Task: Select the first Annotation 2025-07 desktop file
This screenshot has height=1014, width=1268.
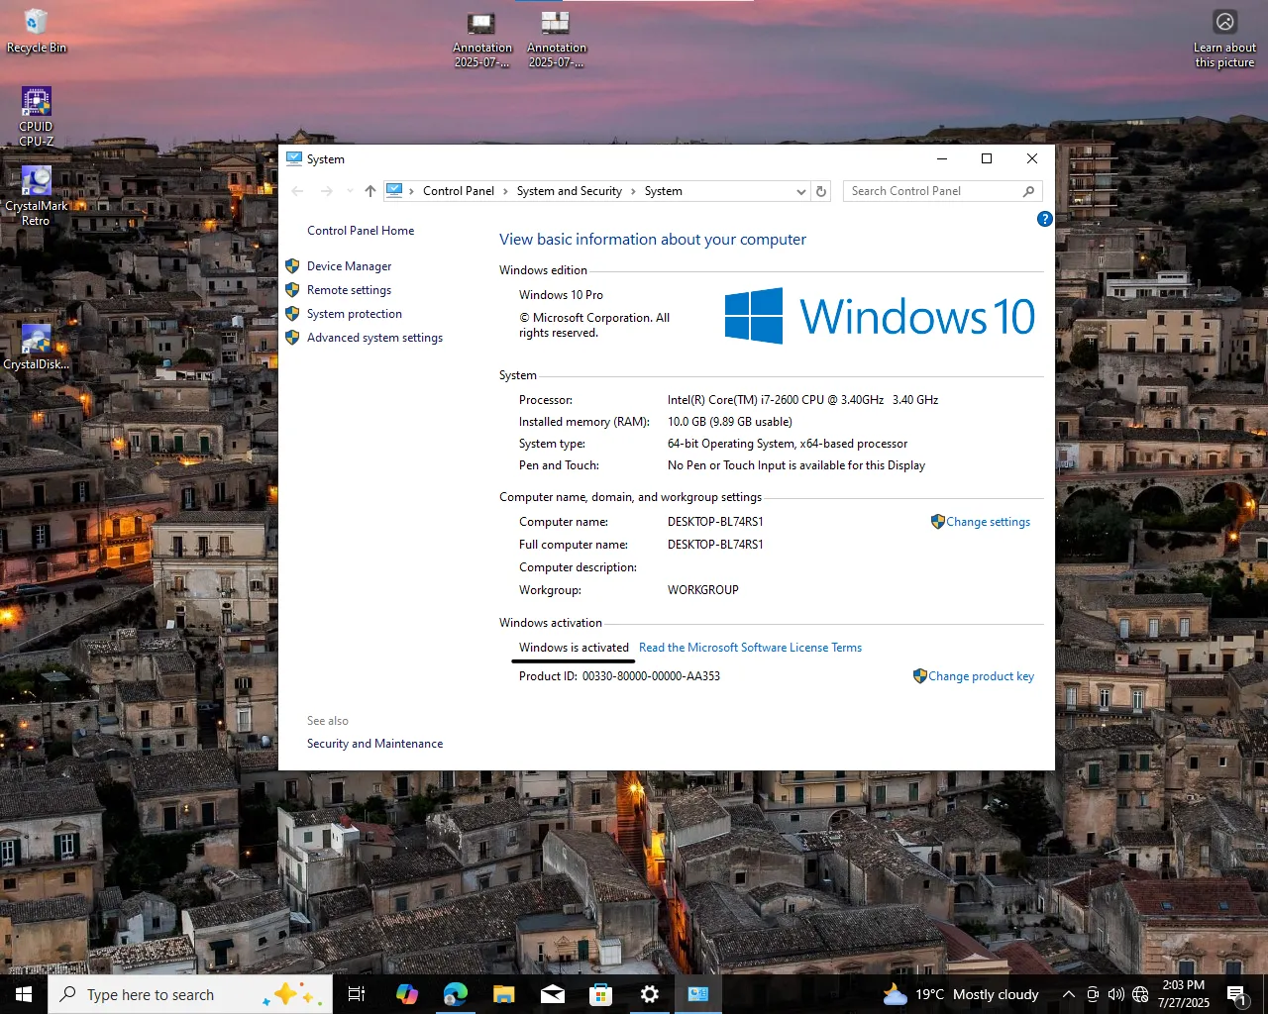Action: 481,40
